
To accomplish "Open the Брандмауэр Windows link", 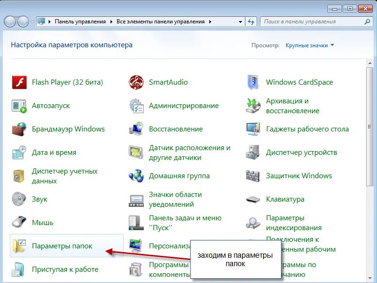I will tap(68, 129).
